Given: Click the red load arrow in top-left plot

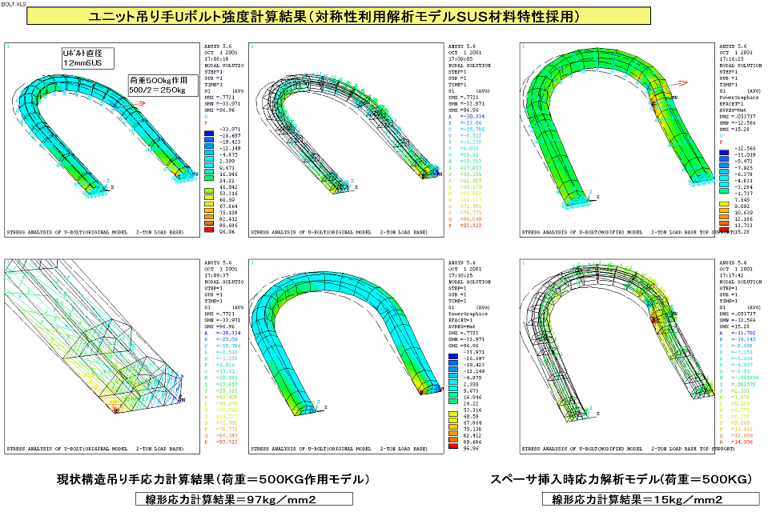Looking at the screenshot, I should coord(136,102).
